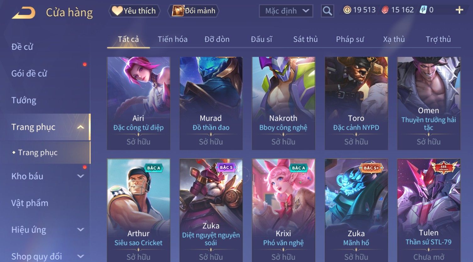Tap the golden back arrow icon
The image size is (473, 262).
pyautogui.click(x=24, y=13)
